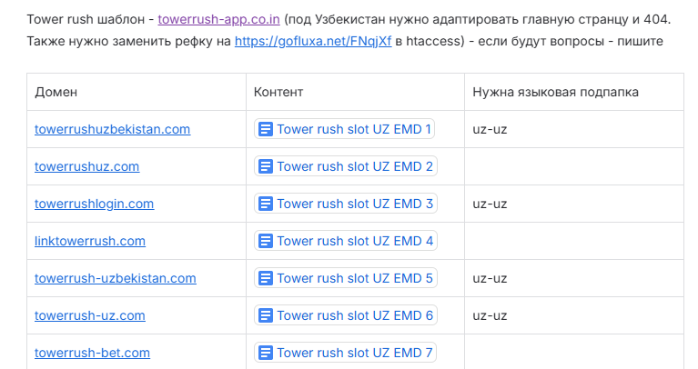This screenshot has width=698, height=369.
Task: Open the Tower rush slot UZ EMD 4 chip
Action: [346, 241]
